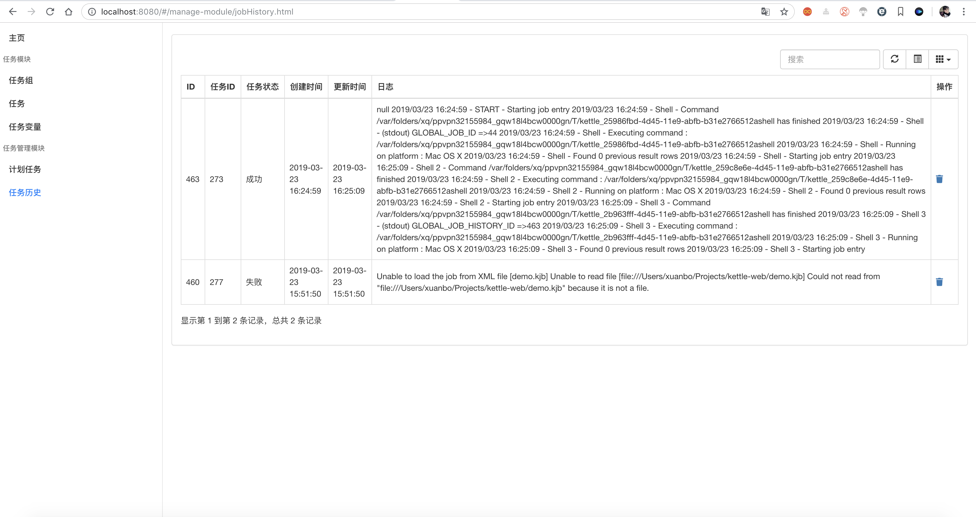976x517 pixels.
Task: Click the 任务状态 column header
Action: pyautogui.click(x=262, y=87)
